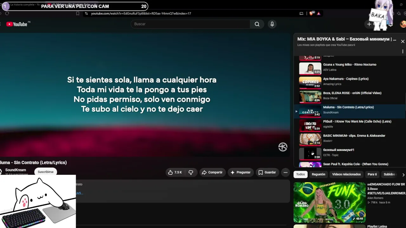Click the video player showing the lyrics
Viewport: 406px width, 228px height.
click(x=145, y=95)
